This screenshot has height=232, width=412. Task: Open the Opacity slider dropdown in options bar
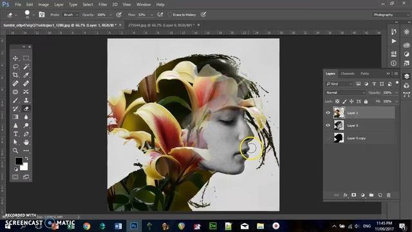pos(111,15)
